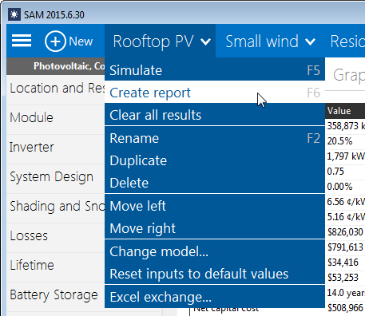Choose Delete from the case menu
The height and width of the screenshot is (316, 365).
(215, 183)
